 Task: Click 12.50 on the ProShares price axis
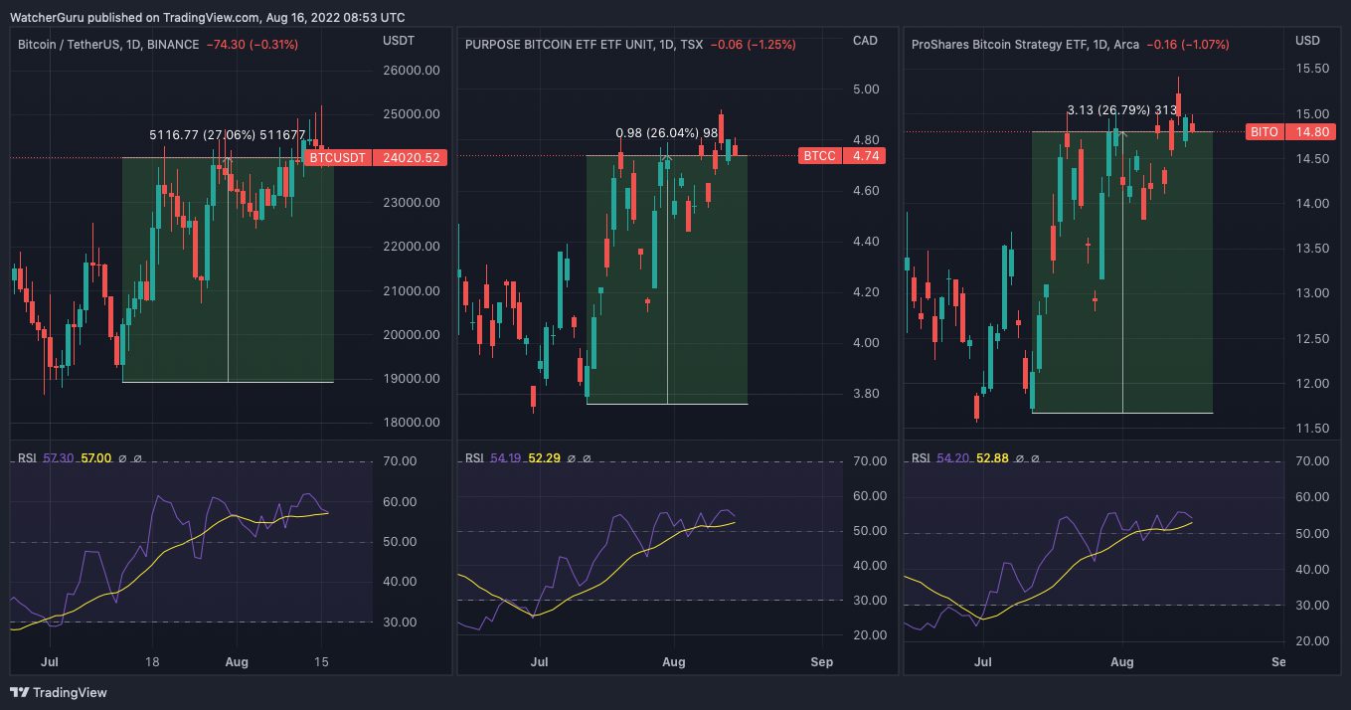pyautogui.click(x=1312, y=339)
